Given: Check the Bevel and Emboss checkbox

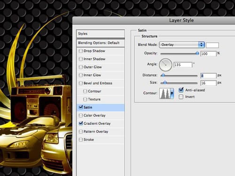Looking at the screenshot, I should click(81, 83).
